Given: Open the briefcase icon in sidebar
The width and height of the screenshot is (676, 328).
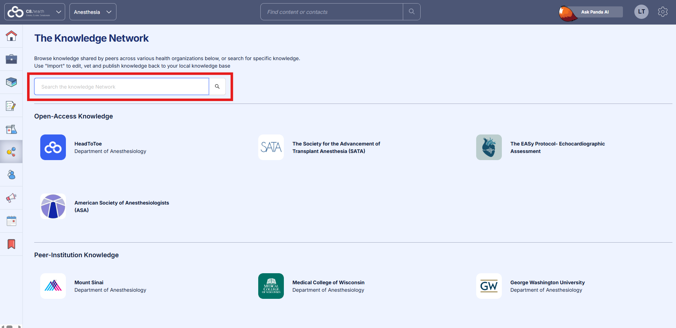Looking at the screenshot, I should coord(11,59).
